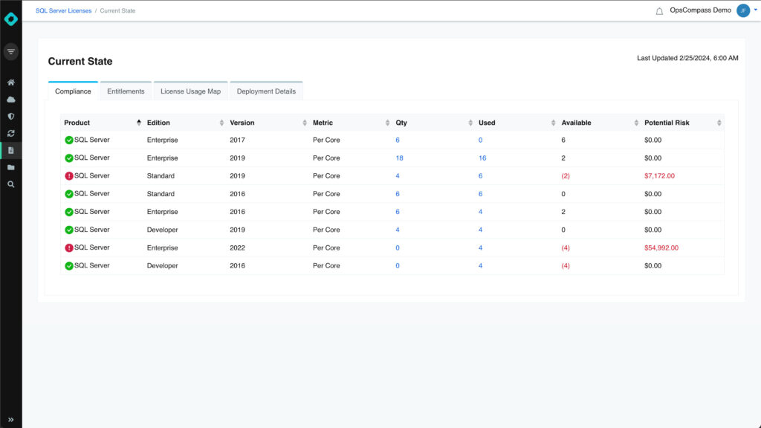Sort table by Metric column

(x=387, y=123)
